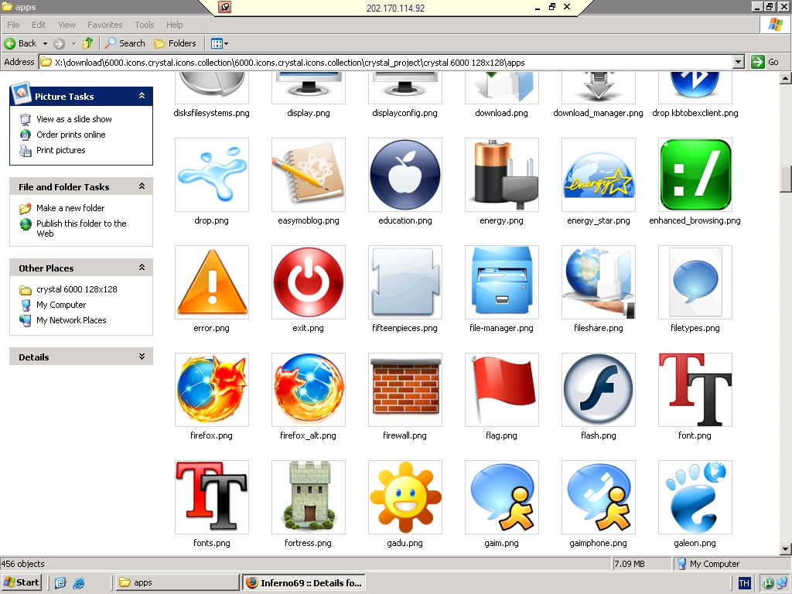Image resolution: width=792 pixels, height=594 pixels.
Task: Select the fortress.png castle tower icon
Action: 308,497
